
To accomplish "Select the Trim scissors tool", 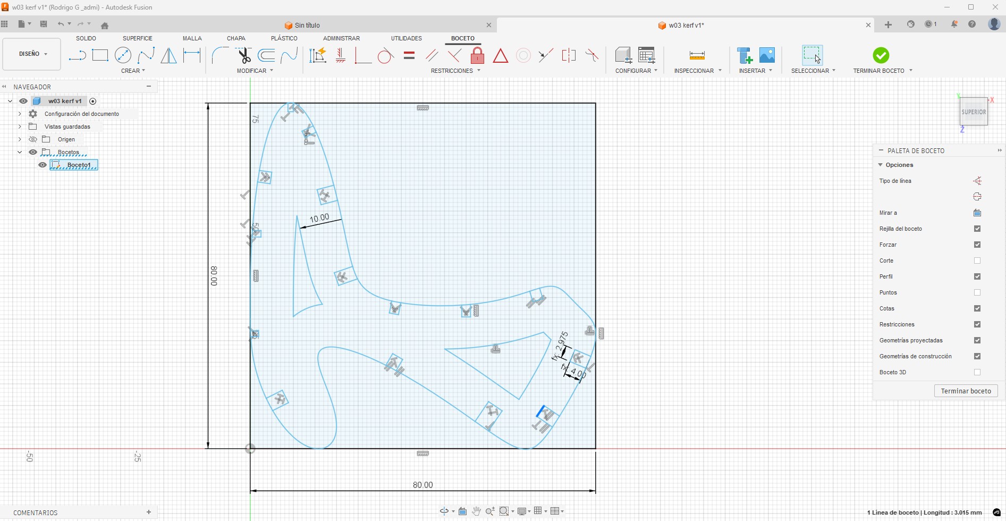I will [243, 55].
